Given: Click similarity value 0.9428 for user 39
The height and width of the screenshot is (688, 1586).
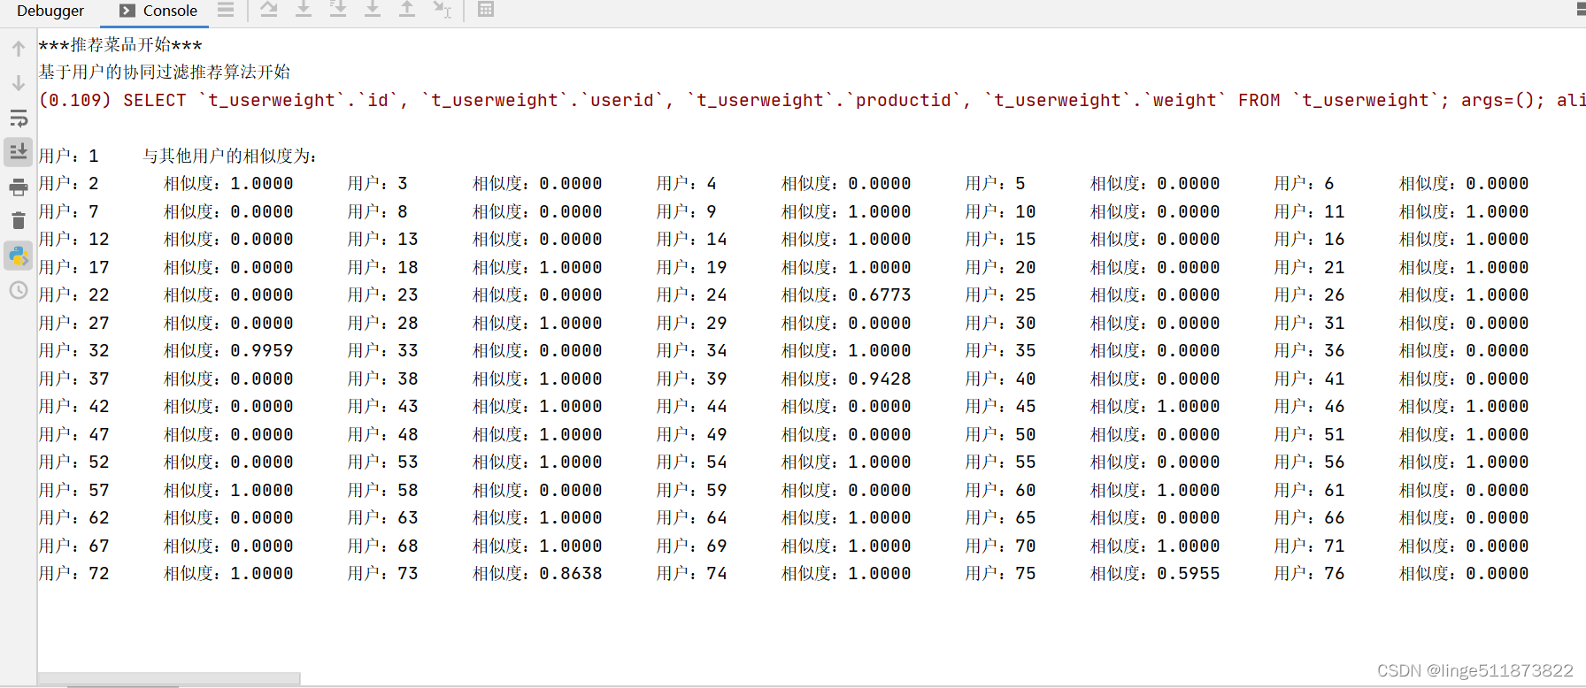Looking at the screenshot, I should pos(879,378).
